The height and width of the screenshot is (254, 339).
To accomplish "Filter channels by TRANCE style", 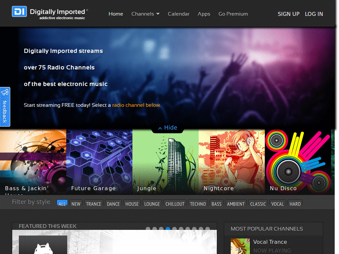I will [x=94, y=203].
